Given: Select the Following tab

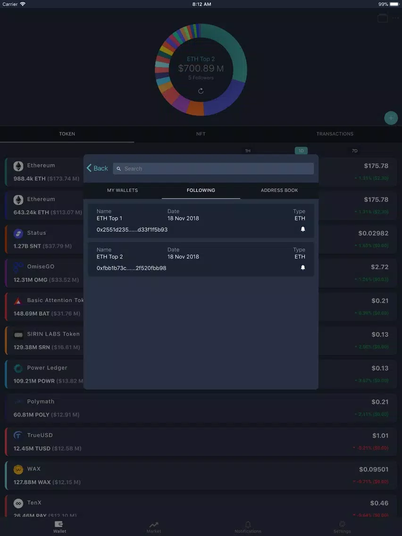Looking at the screenshot, I should [201, 190].
